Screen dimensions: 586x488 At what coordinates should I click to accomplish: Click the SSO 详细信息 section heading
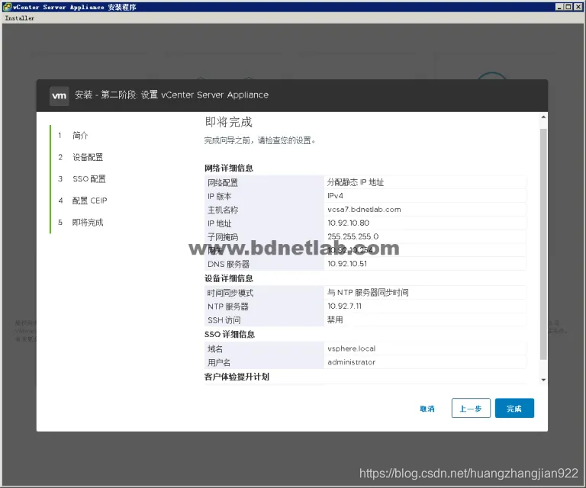(230, 334)
